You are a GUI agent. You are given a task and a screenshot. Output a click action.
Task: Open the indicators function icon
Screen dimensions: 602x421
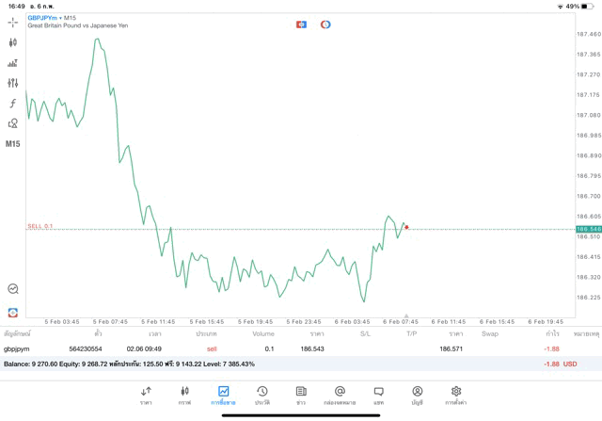click(x=12, y=103)
